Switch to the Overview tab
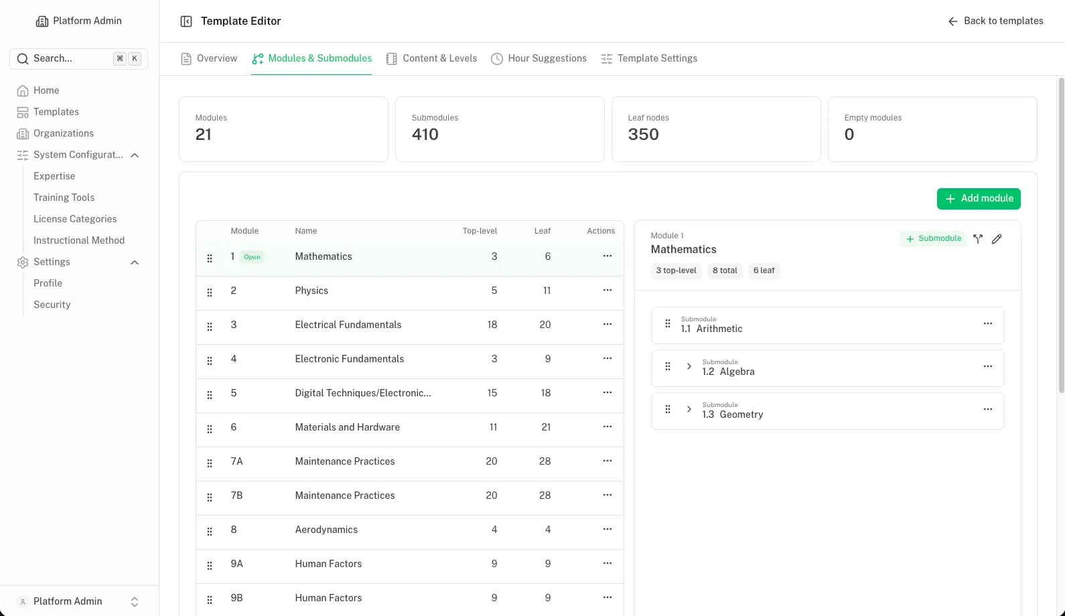 click(209, 59)
